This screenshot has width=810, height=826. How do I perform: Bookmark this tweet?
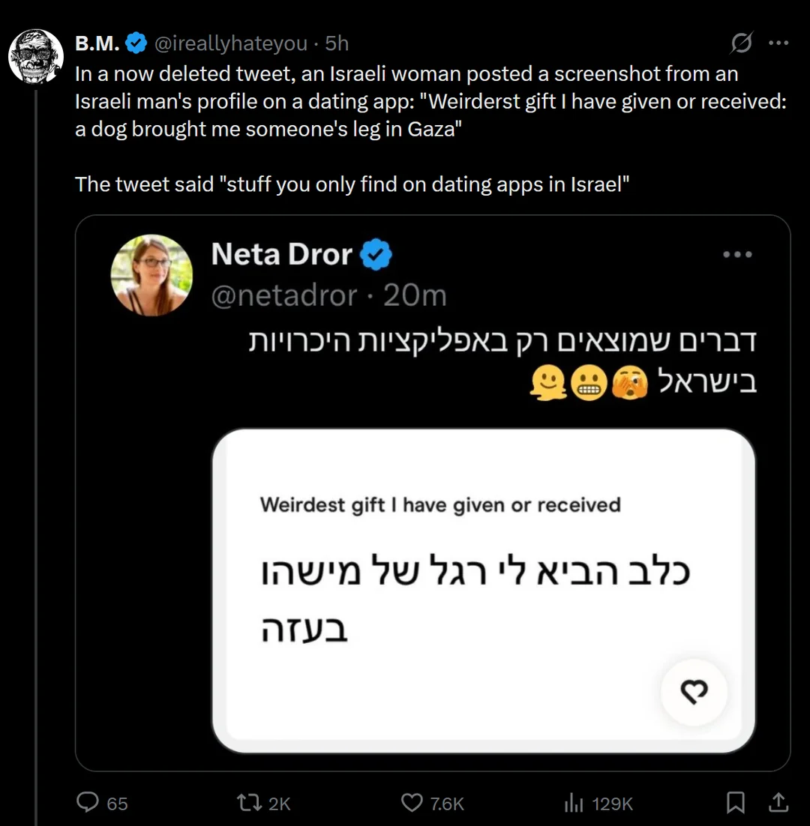point(736,802)
